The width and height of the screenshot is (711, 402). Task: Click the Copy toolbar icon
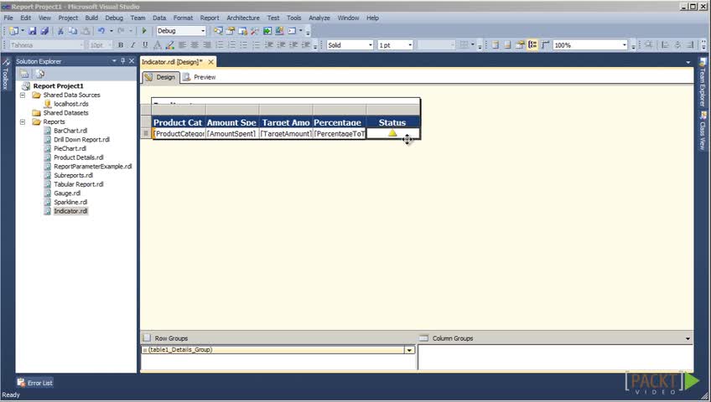click(x=73, y=31)
